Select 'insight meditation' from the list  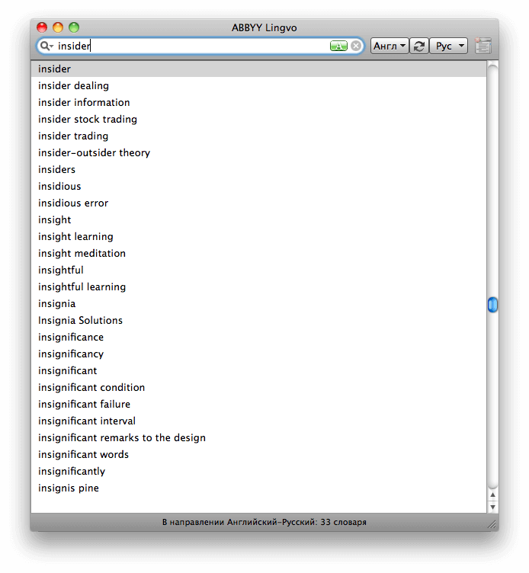tap(82, 254)
